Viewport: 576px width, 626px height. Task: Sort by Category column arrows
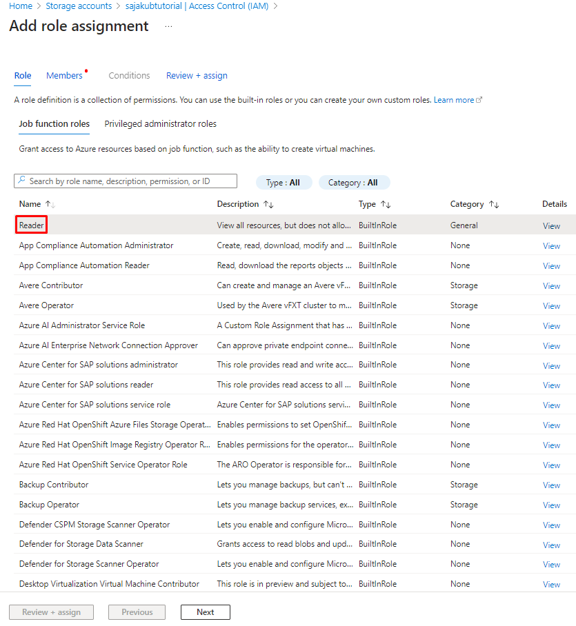click(494, 204)
